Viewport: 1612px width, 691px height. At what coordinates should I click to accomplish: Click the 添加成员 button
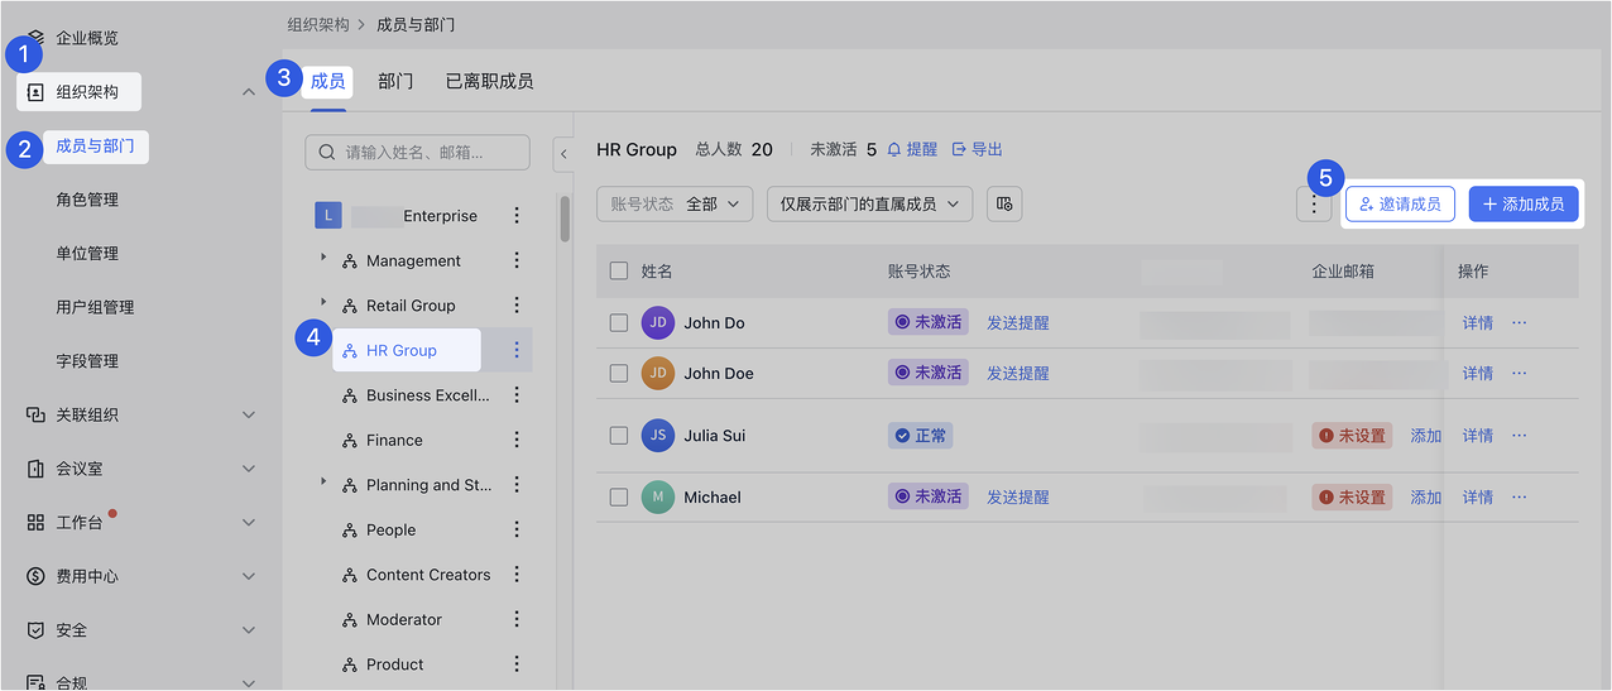pyautogui.click(x=1523, y=204)
